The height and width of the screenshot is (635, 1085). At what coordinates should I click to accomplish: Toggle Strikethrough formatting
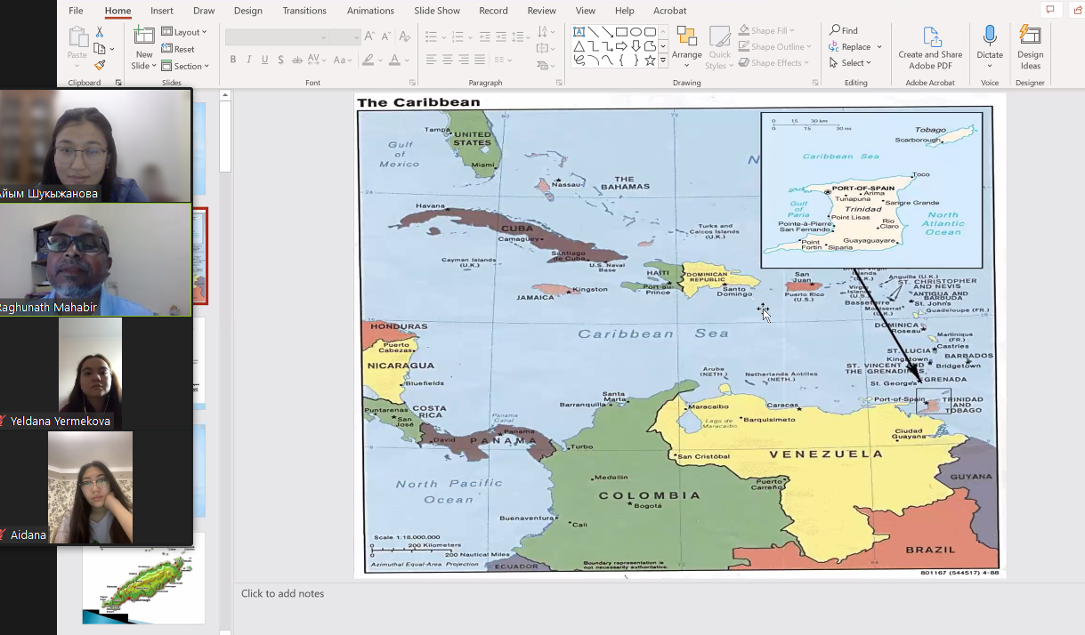click(297, 60)
